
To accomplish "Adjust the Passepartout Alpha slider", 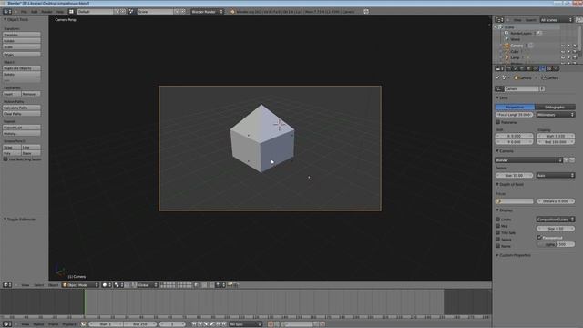I will pos(556,244).
